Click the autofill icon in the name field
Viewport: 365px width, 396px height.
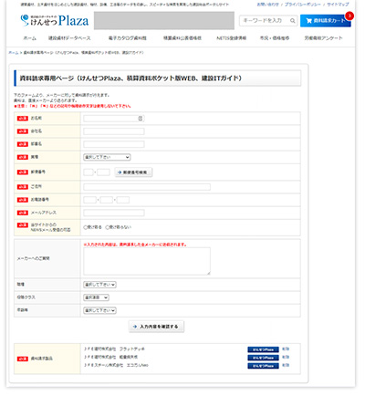[141, 119]
